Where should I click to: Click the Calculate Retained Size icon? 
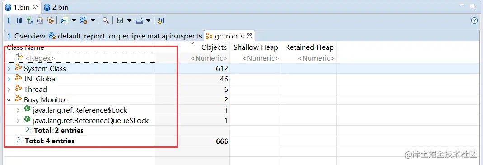coord(121,20)
